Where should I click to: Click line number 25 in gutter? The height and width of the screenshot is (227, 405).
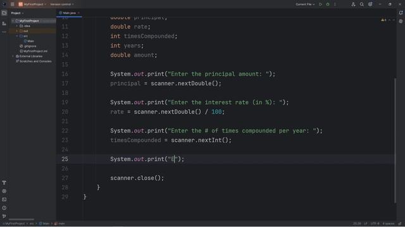point(65,159)
